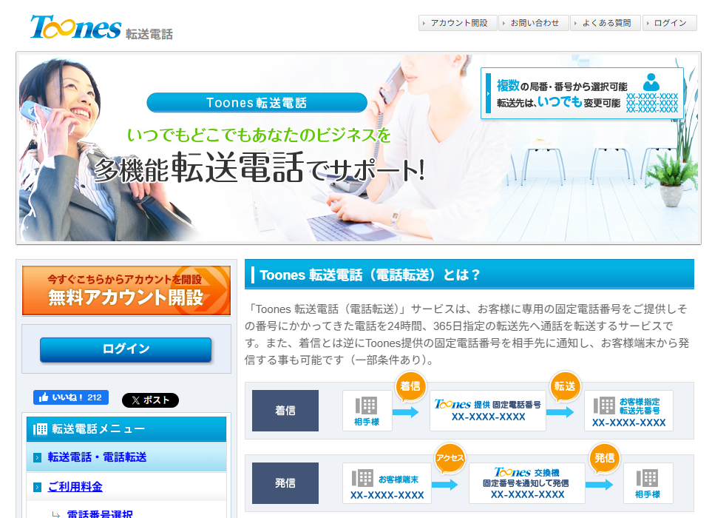Click the orange 発信 speech bubble
Screen dimensions: 712x518
click(x=604, y=458)
